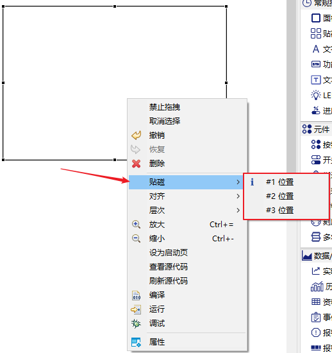Select the switch toggle widget icon
The width and height of the screenshot is (332, 353).
point(315,160)
